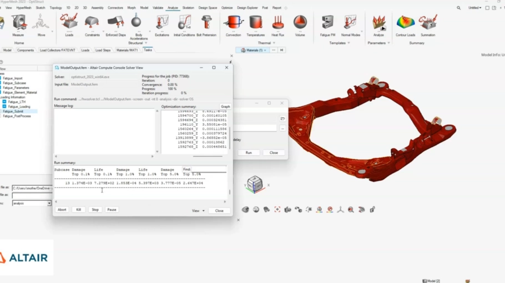The width and height of the screenshot is (505, 283).
Task: Click the Abort button
Action: (62, 210)
